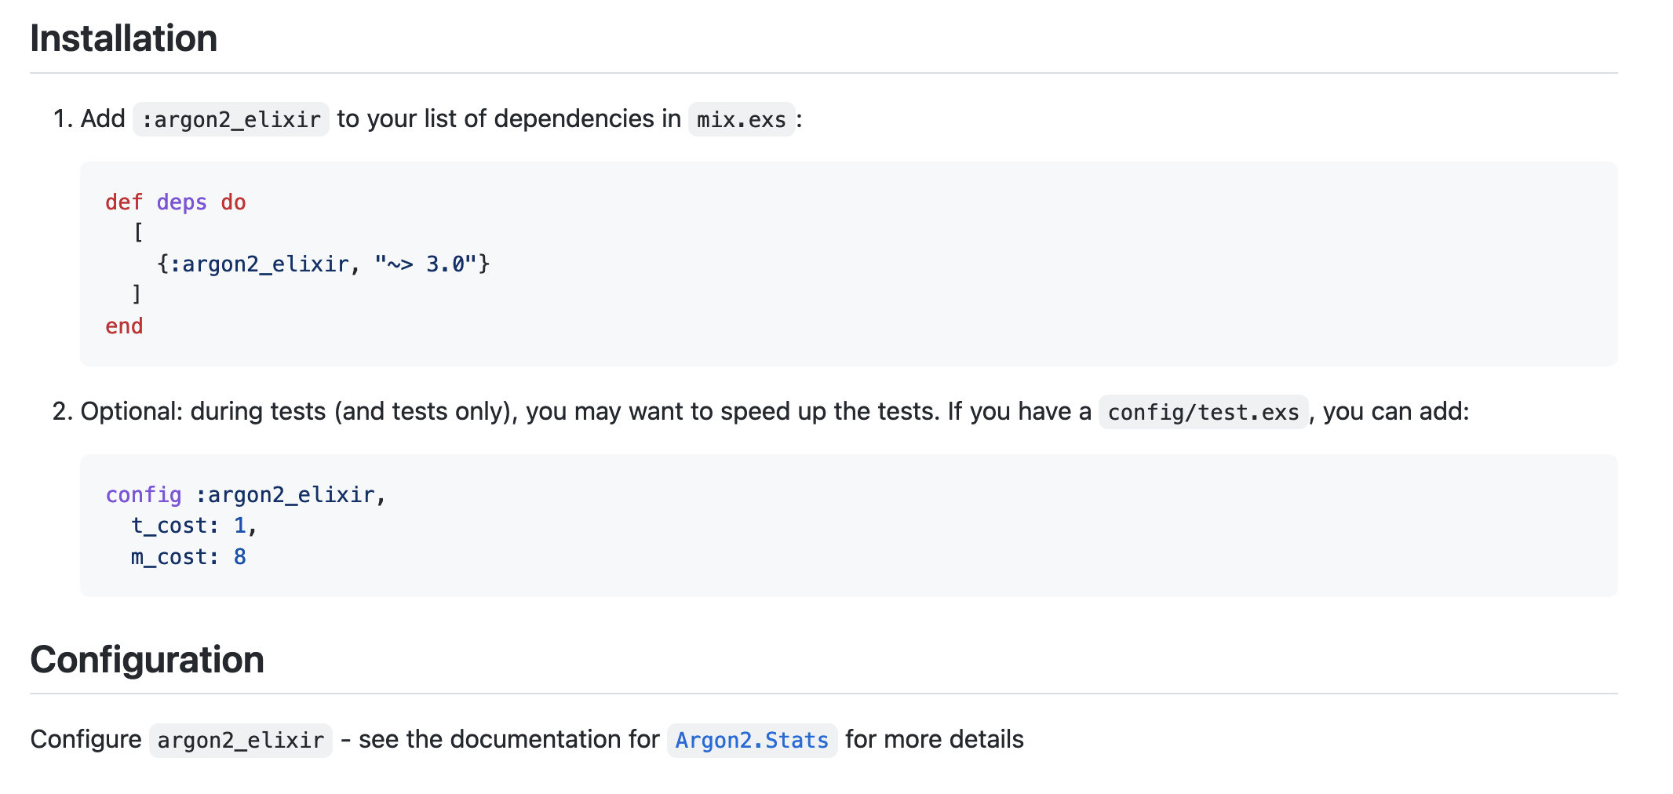
Task: Click 'to your list of dependencies in' text
Action: click(508, 118)
